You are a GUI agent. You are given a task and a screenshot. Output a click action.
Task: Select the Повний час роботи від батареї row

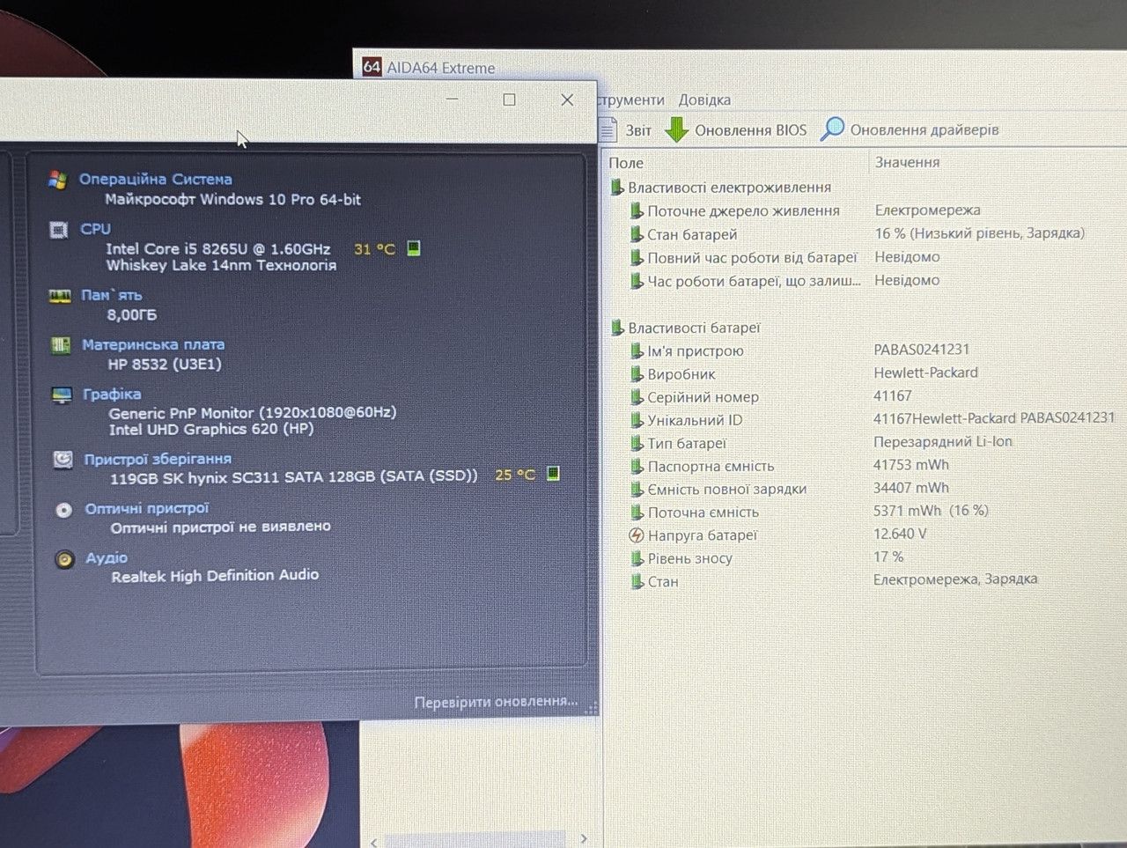pyautogui.click(x=752, y=257)
